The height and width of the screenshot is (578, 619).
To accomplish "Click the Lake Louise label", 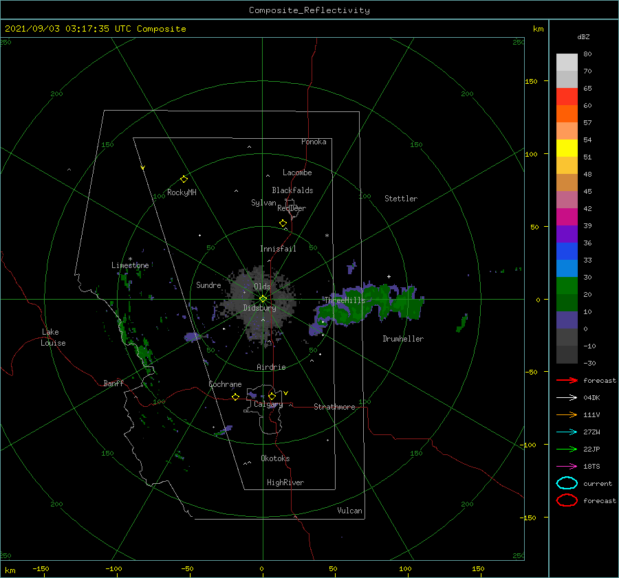I will (x=53, y=337).
